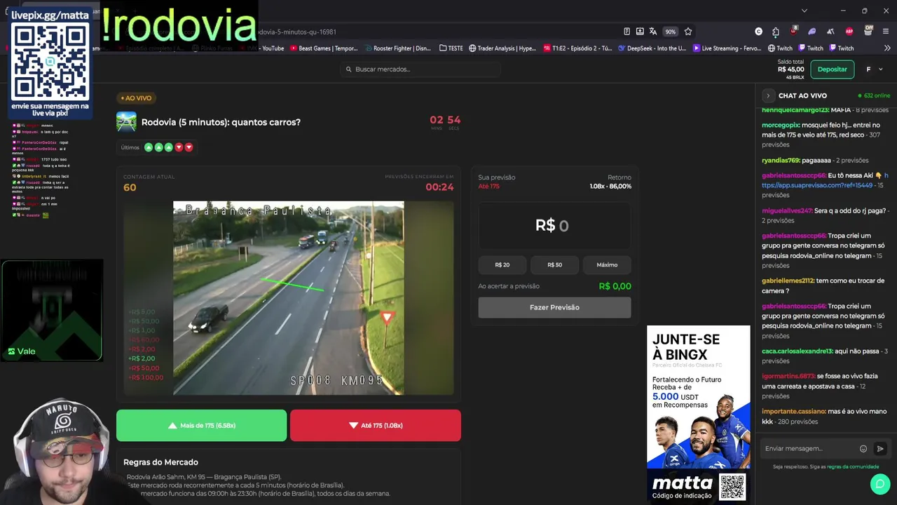Open the Live Streaming Fervo bookmark
Screen dimensions: 897x505
pyautogui.click(x=727, y=48)
